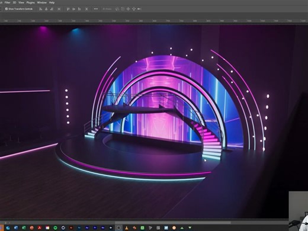Select the 3D Slide camera mode icon

[134, 9]
